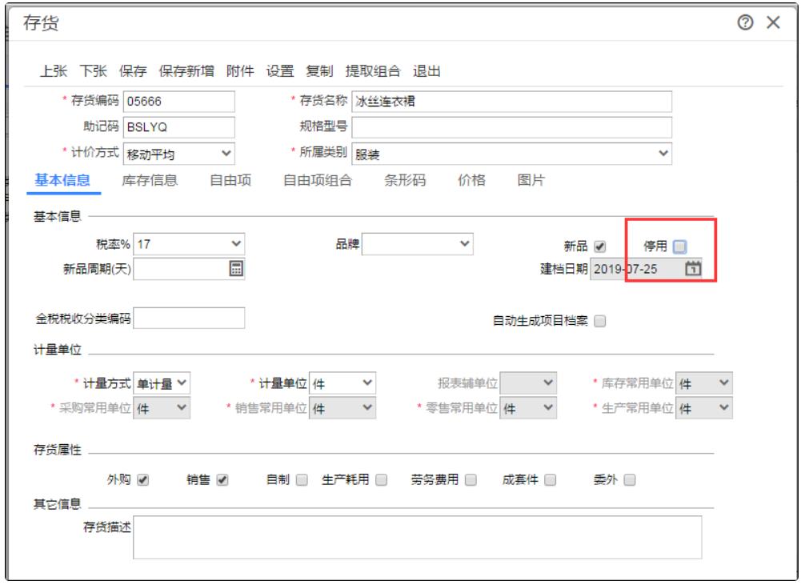Close the 存货 dialog window
This screenshot has width=809, height=585.
point(772,24)
